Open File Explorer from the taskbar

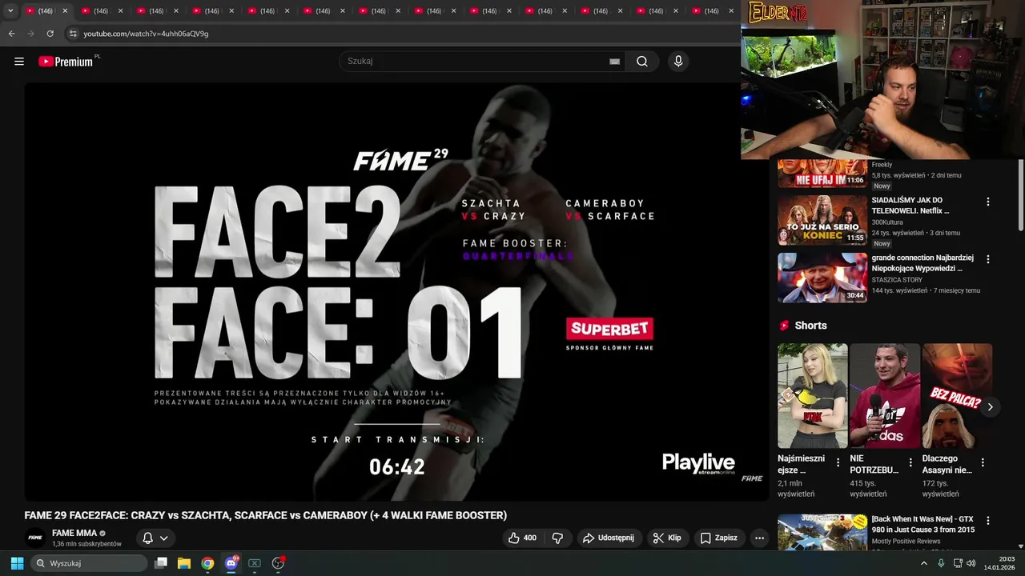click(184, 563)
